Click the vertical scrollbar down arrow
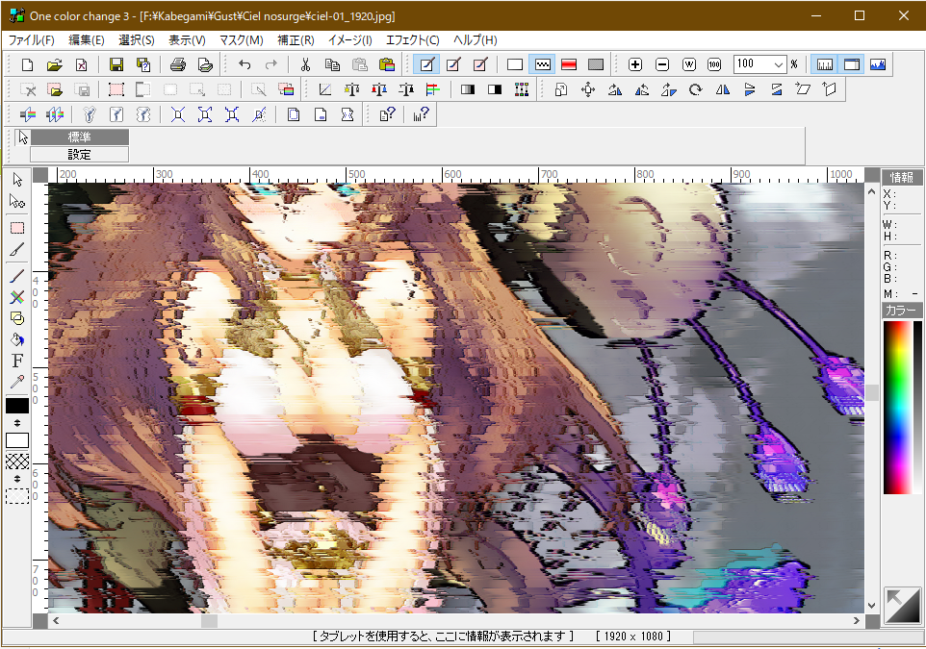 coord(872,606)
